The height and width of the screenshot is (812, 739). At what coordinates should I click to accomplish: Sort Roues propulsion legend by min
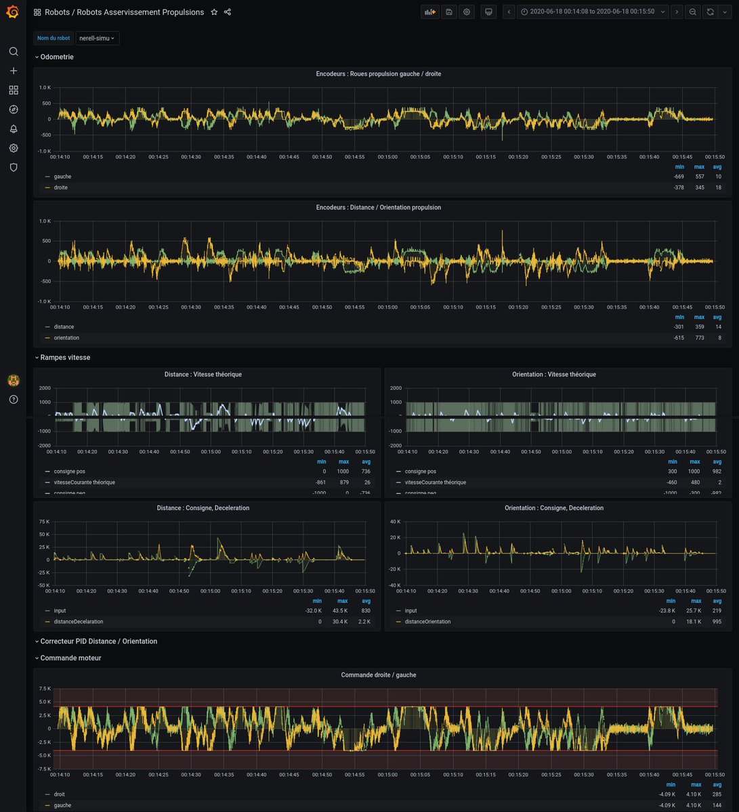(x=679, y=166)
